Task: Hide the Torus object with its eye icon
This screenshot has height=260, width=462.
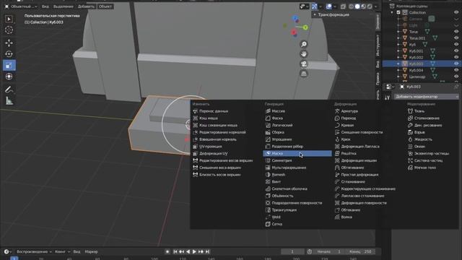Action: tap(456, 32)
